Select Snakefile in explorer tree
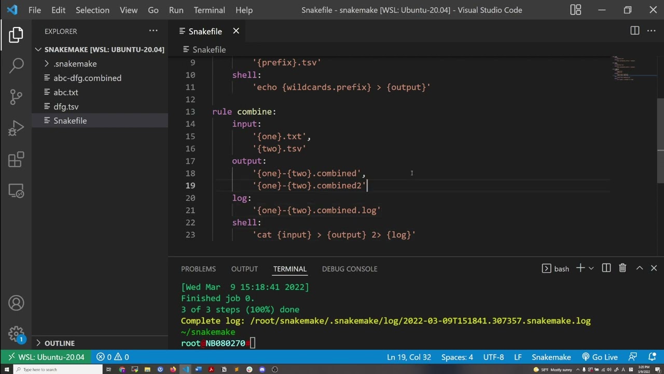The height and width of the screenshot is (374, 664). pos(100,121)
